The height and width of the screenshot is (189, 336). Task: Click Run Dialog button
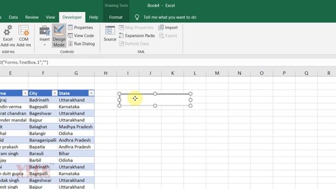click(81, 44)
